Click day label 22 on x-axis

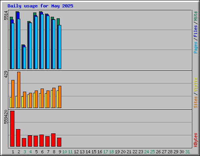[x=135, y=152]
